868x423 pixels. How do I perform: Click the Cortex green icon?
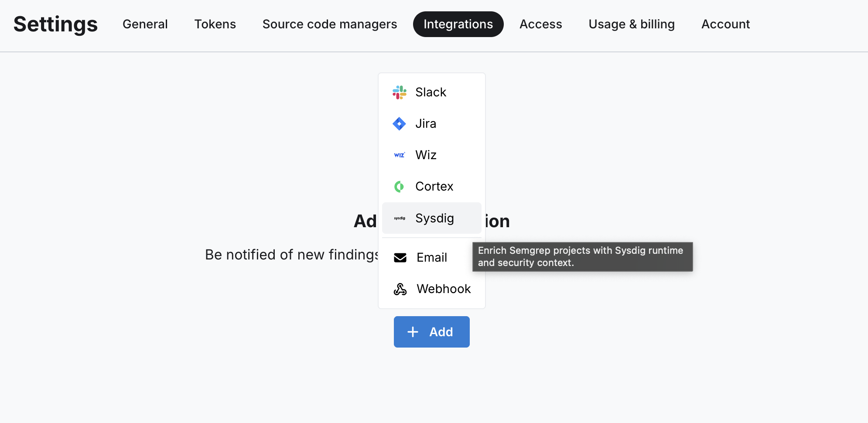pos(400,186)
